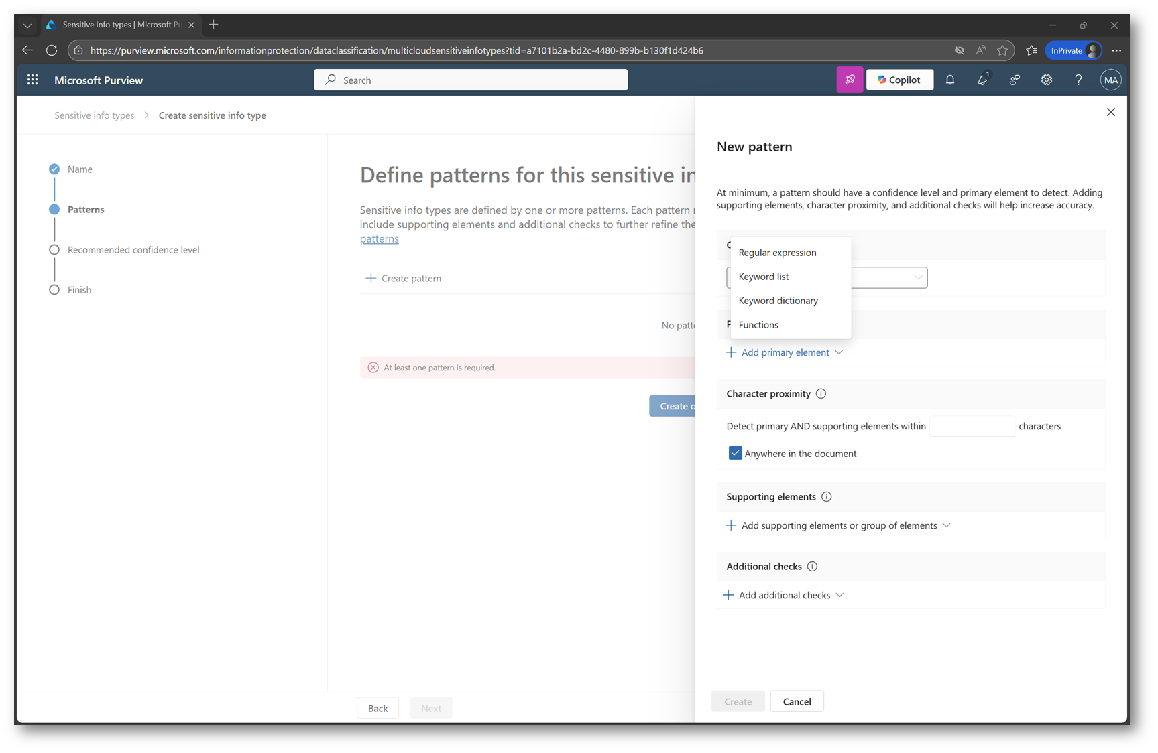Select Functions from the element menu

point(758,325)
